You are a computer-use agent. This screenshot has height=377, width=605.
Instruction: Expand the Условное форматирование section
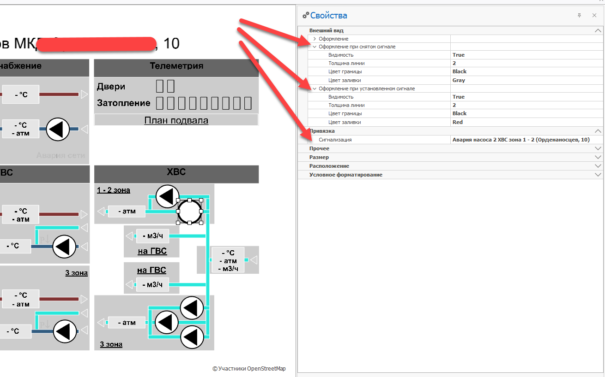[x=599, y=175]
